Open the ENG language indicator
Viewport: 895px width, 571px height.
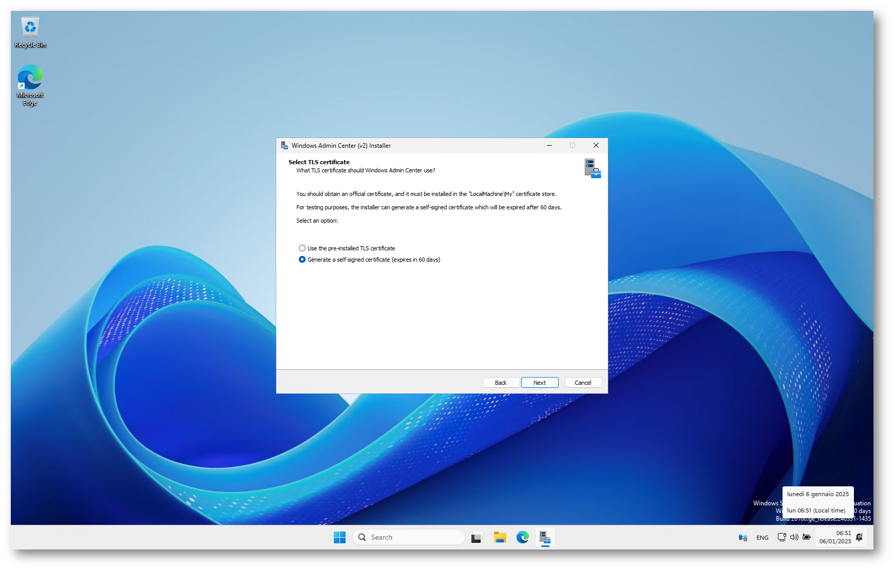(763, 538)
